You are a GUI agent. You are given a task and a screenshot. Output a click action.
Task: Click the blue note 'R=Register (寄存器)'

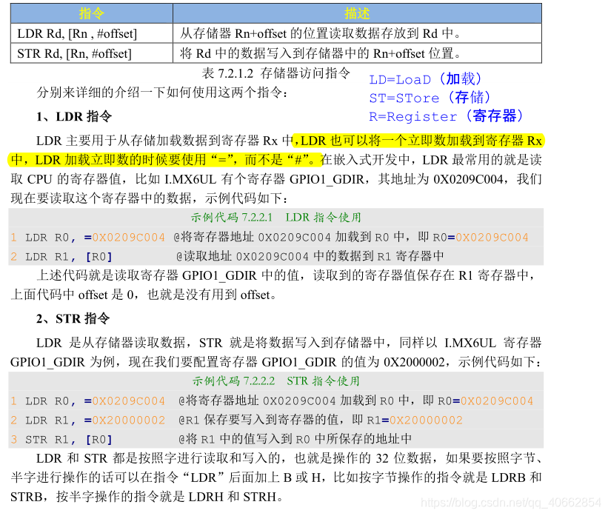click(446, 116)
